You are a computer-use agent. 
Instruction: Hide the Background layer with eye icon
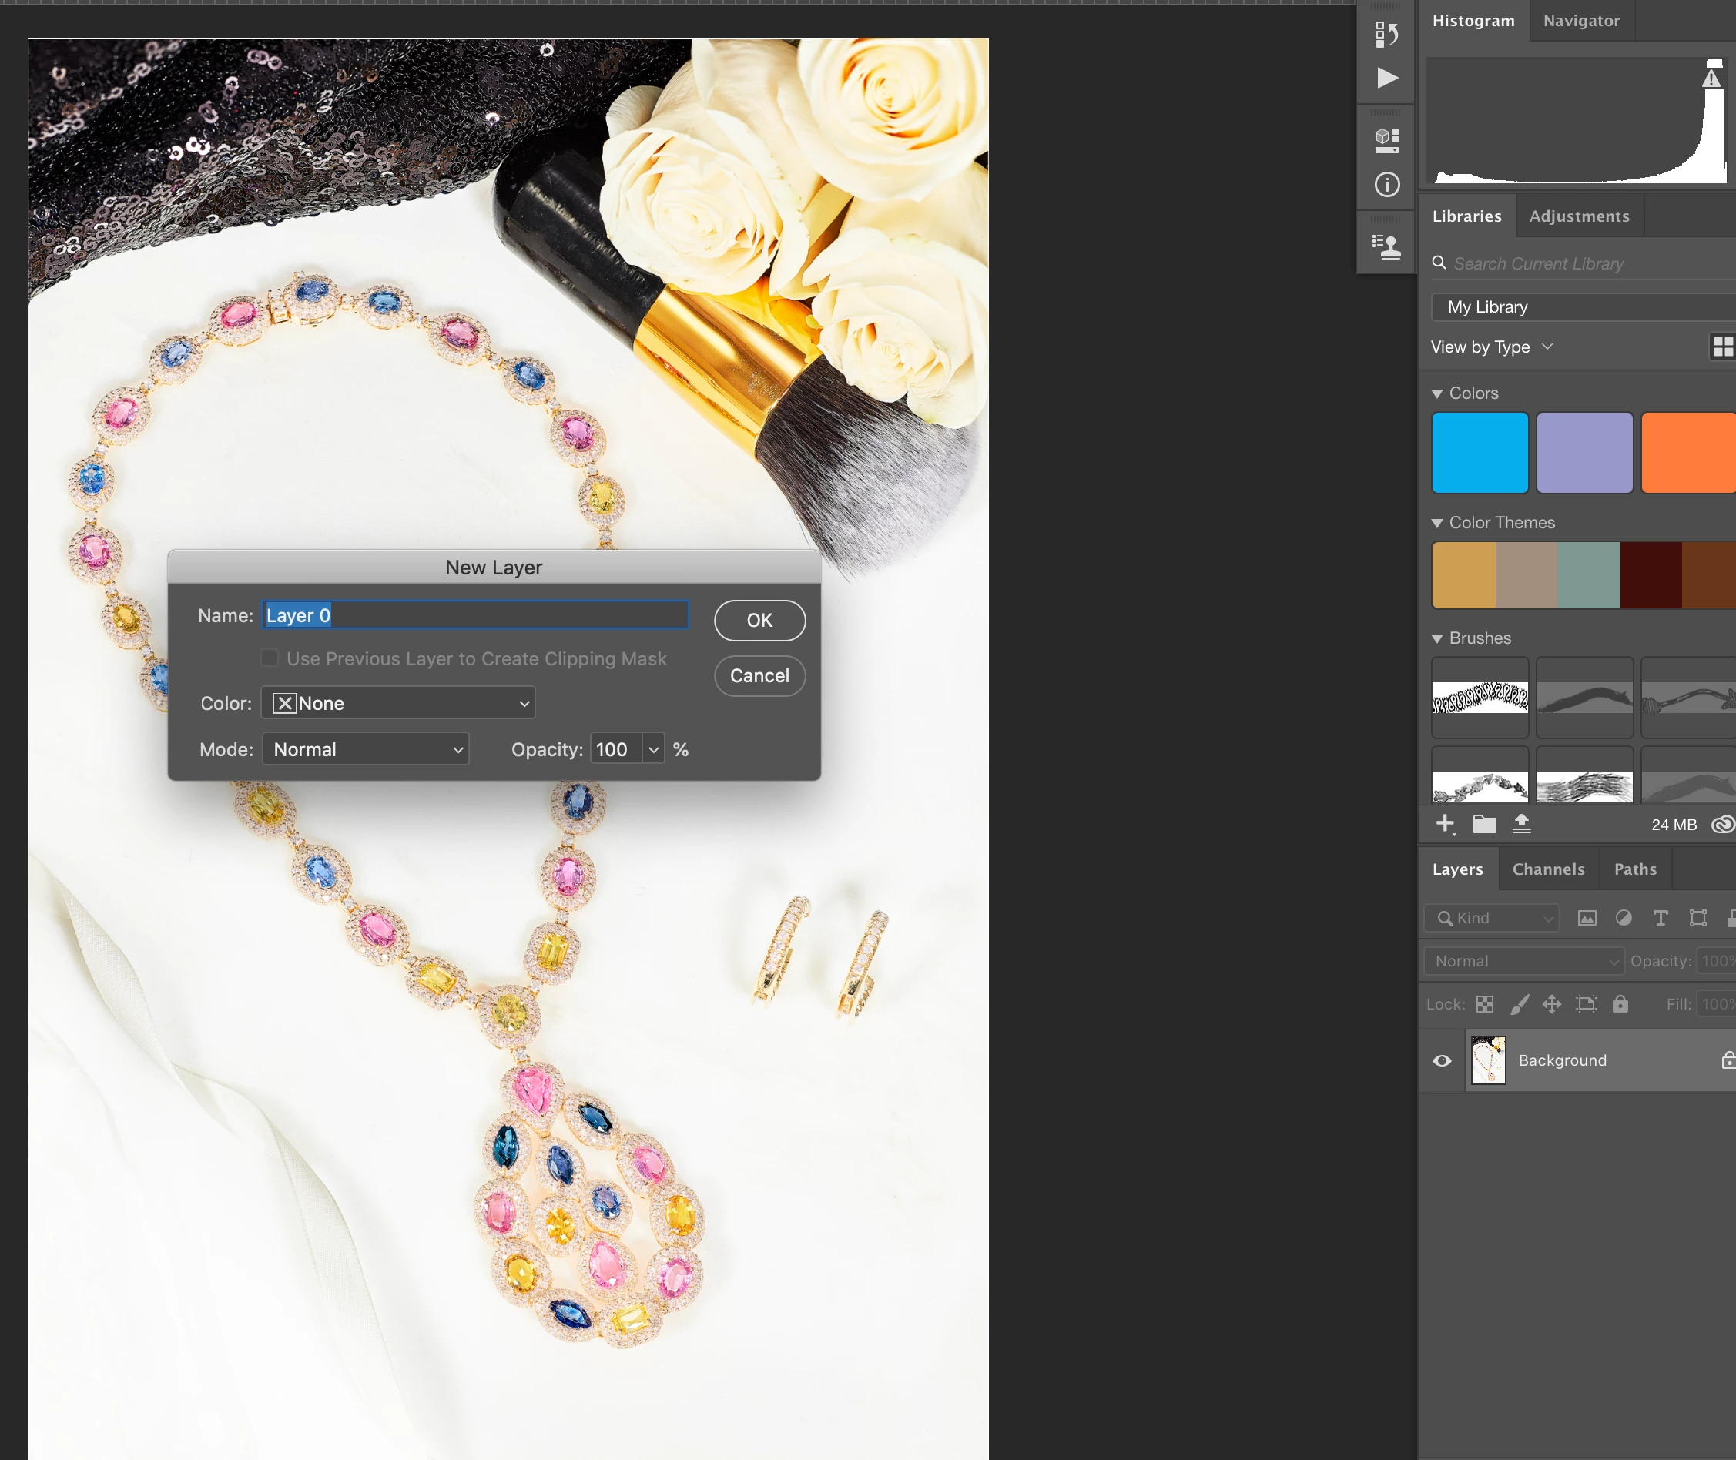[x=1442, y=1060]
